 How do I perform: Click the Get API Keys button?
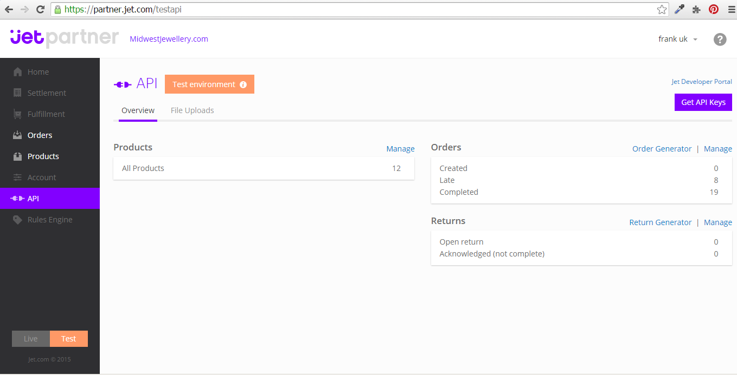pos(703,102)
